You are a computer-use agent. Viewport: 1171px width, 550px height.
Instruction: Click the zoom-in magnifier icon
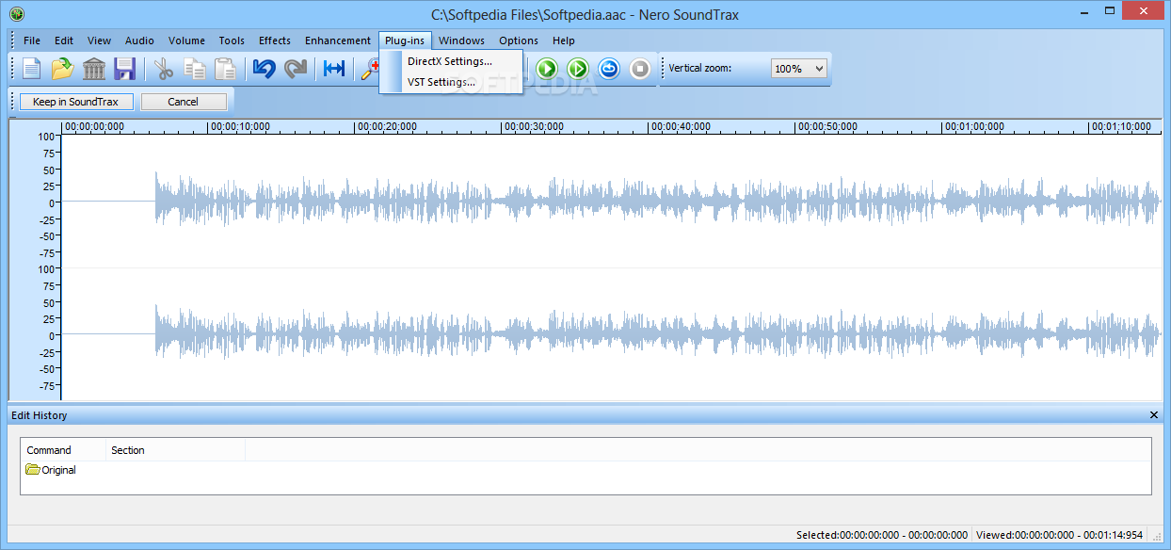(370, 69)
